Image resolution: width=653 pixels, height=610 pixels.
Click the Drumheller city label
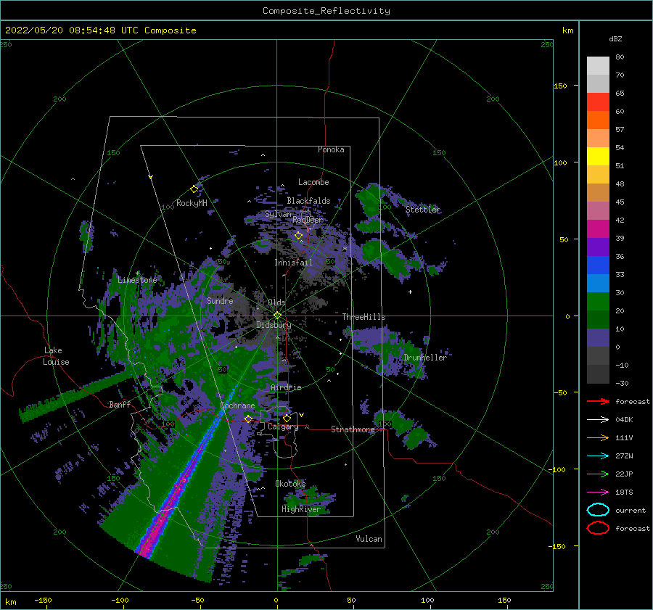425,358
